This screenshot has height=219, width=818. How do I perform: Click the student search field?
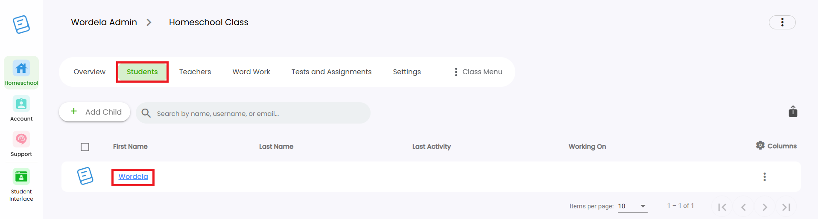coord(253,113)
